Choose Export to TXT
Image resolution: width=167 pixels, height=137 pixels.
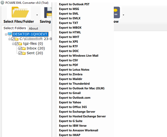(68, 23)
